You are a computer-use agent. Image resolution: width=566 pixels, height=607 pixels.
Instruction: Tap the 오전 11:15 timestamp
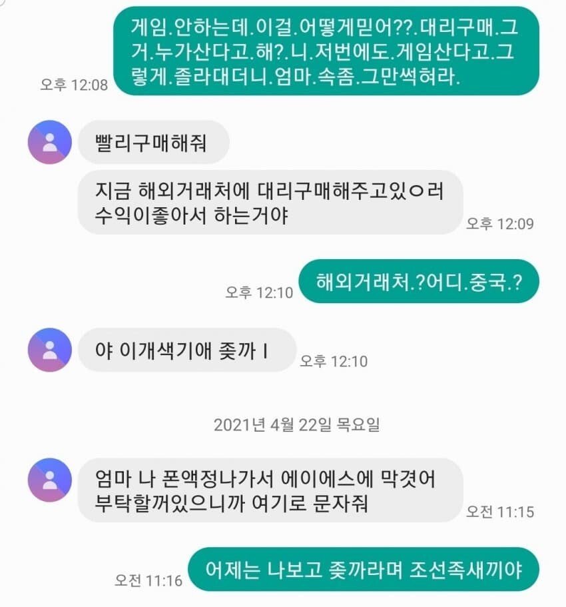point(500,512)
